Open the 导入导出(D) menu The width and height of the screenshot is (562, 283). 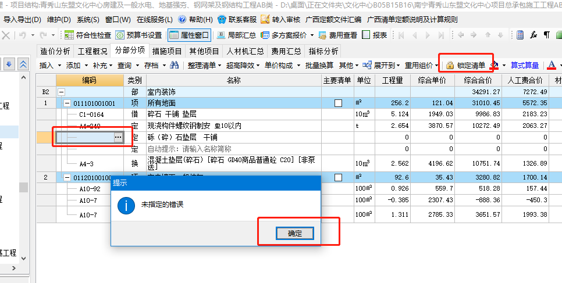coord(22,20)
